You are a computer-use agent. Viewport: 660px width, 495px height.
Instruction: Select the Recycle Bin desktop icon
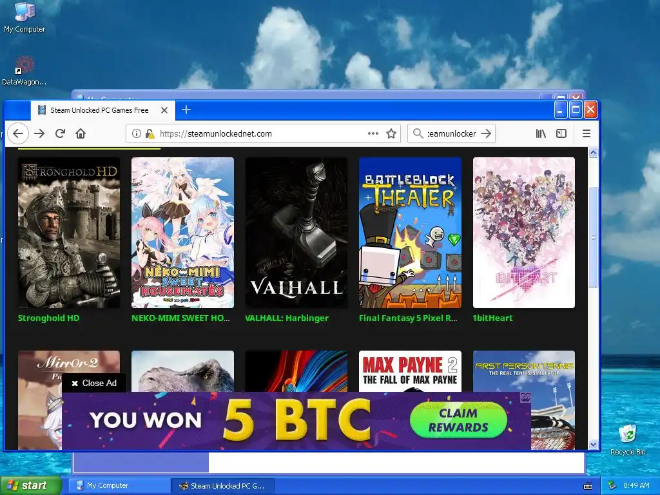click(628, 440)
